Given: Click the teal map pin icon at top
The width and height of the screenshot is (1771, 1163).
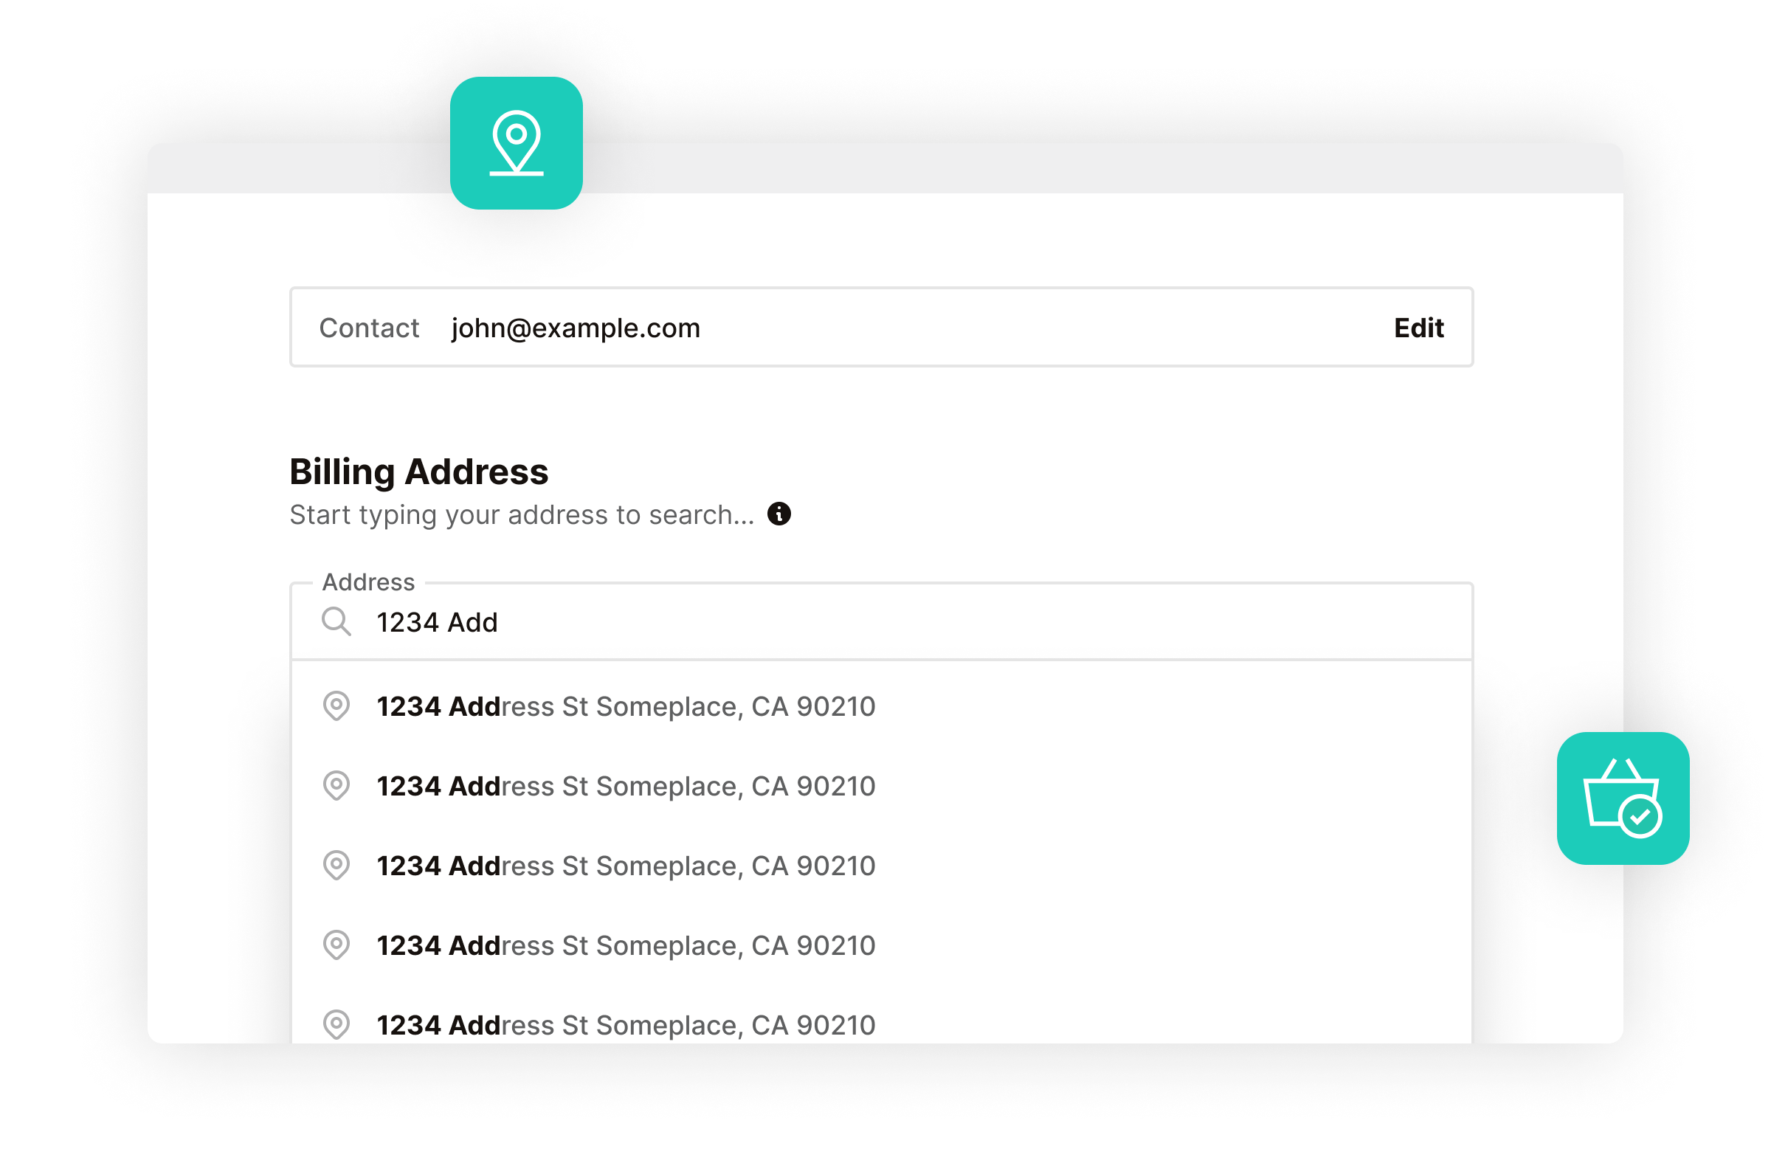Looking at the screenshot, I should pyautogui.click(x=517, y=143).
